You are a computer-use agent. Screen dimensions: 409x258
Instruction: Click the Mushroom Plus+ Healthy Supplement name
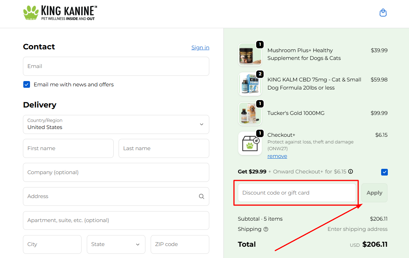tap(304, 54)
